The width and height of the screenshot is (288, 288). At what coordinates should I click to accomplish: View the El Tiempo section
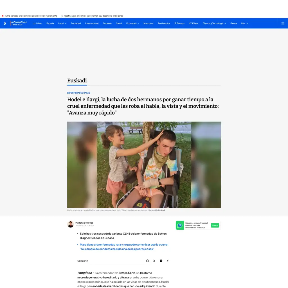179,23
